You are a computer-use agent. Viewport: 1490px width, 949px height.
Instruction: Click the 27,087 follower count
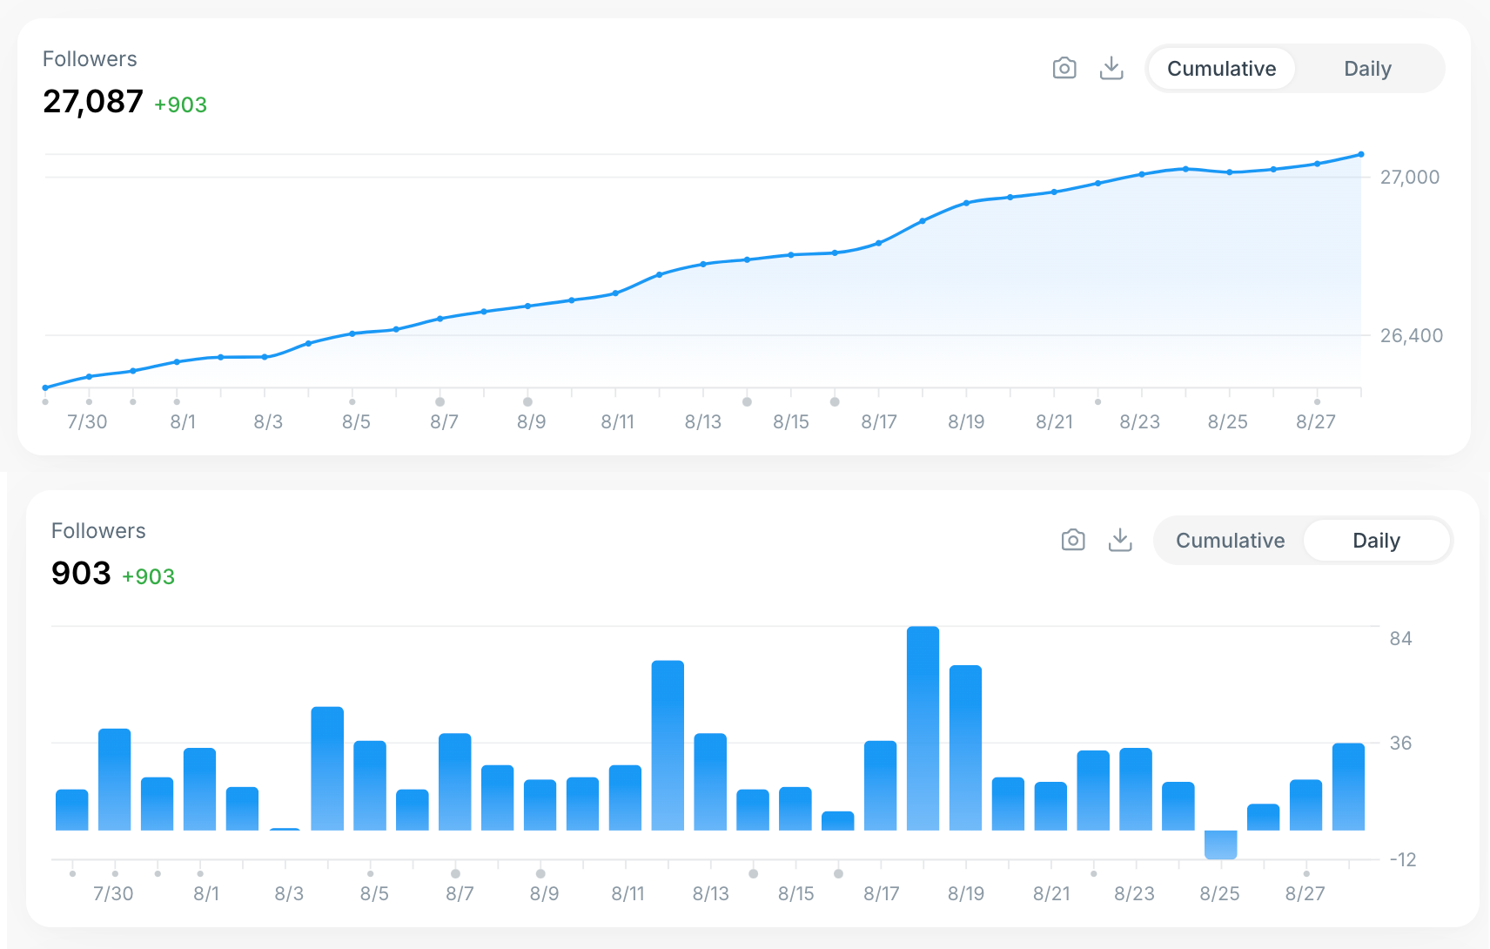pos(94,101)
